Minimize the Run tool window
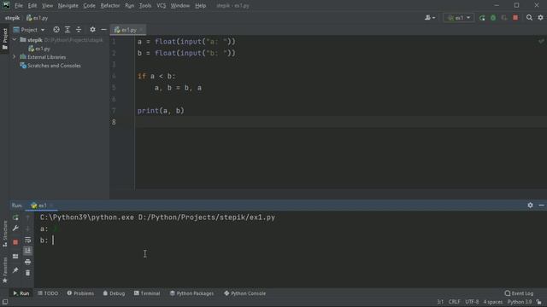547x307 pixels. tap(541, 206)
